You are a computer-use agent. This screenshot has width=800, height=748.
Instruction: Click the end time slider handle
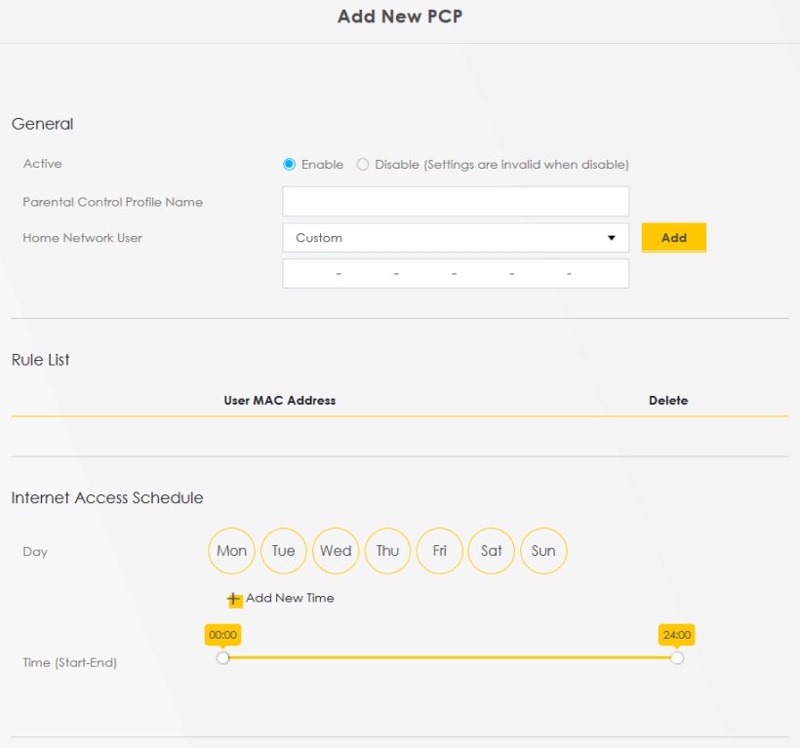(x=677, y=658)
